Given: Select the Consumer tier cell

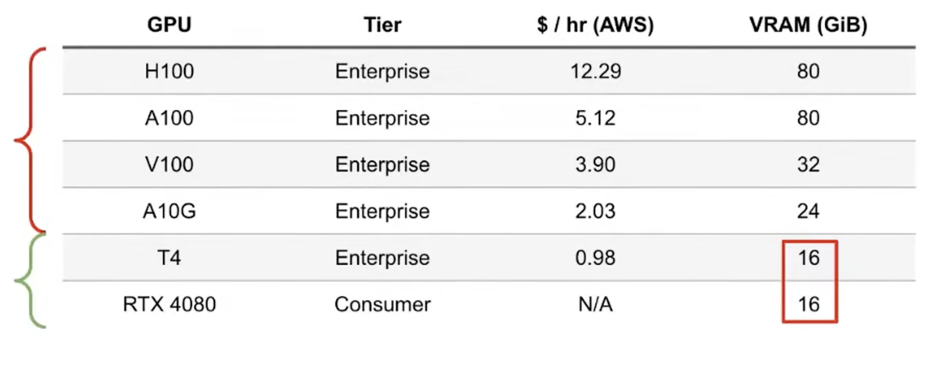Looking at the screenshot, I should tap(382, 304).
